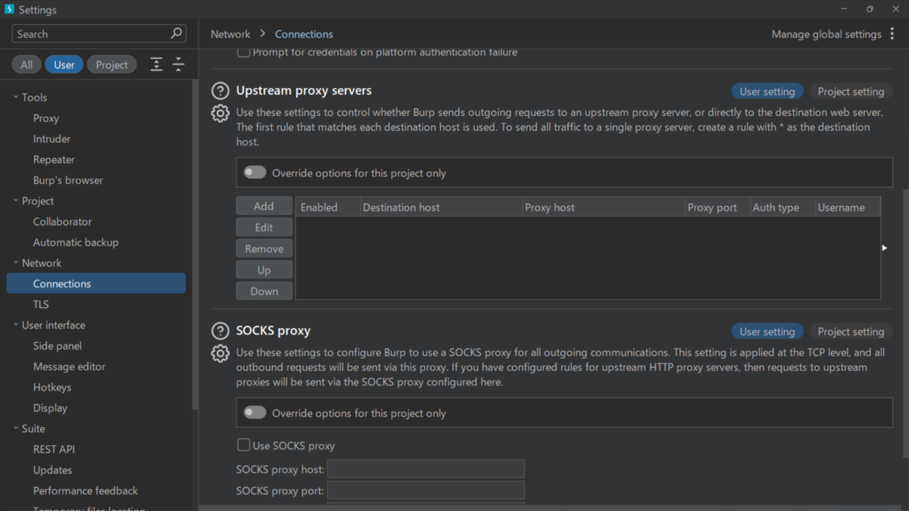This screenshot has height=511, width=909.
Task: Sort by Destination host column
Action: point(441,207)
